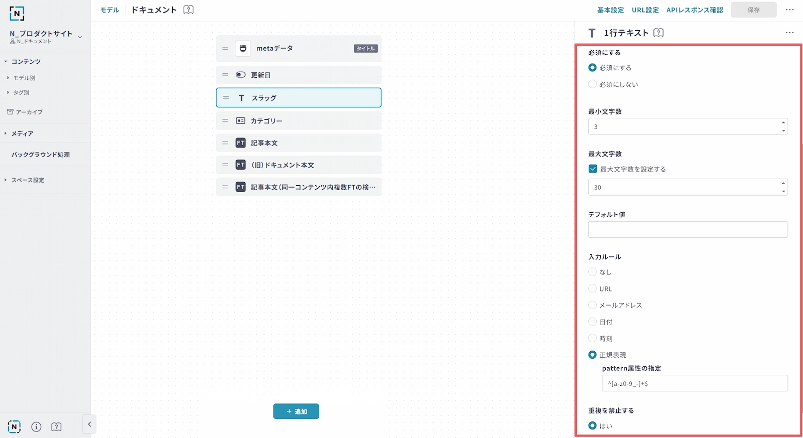Click the drag handle of the 更新日 field
Screen dimensions: 803x438
click(225, 75)
